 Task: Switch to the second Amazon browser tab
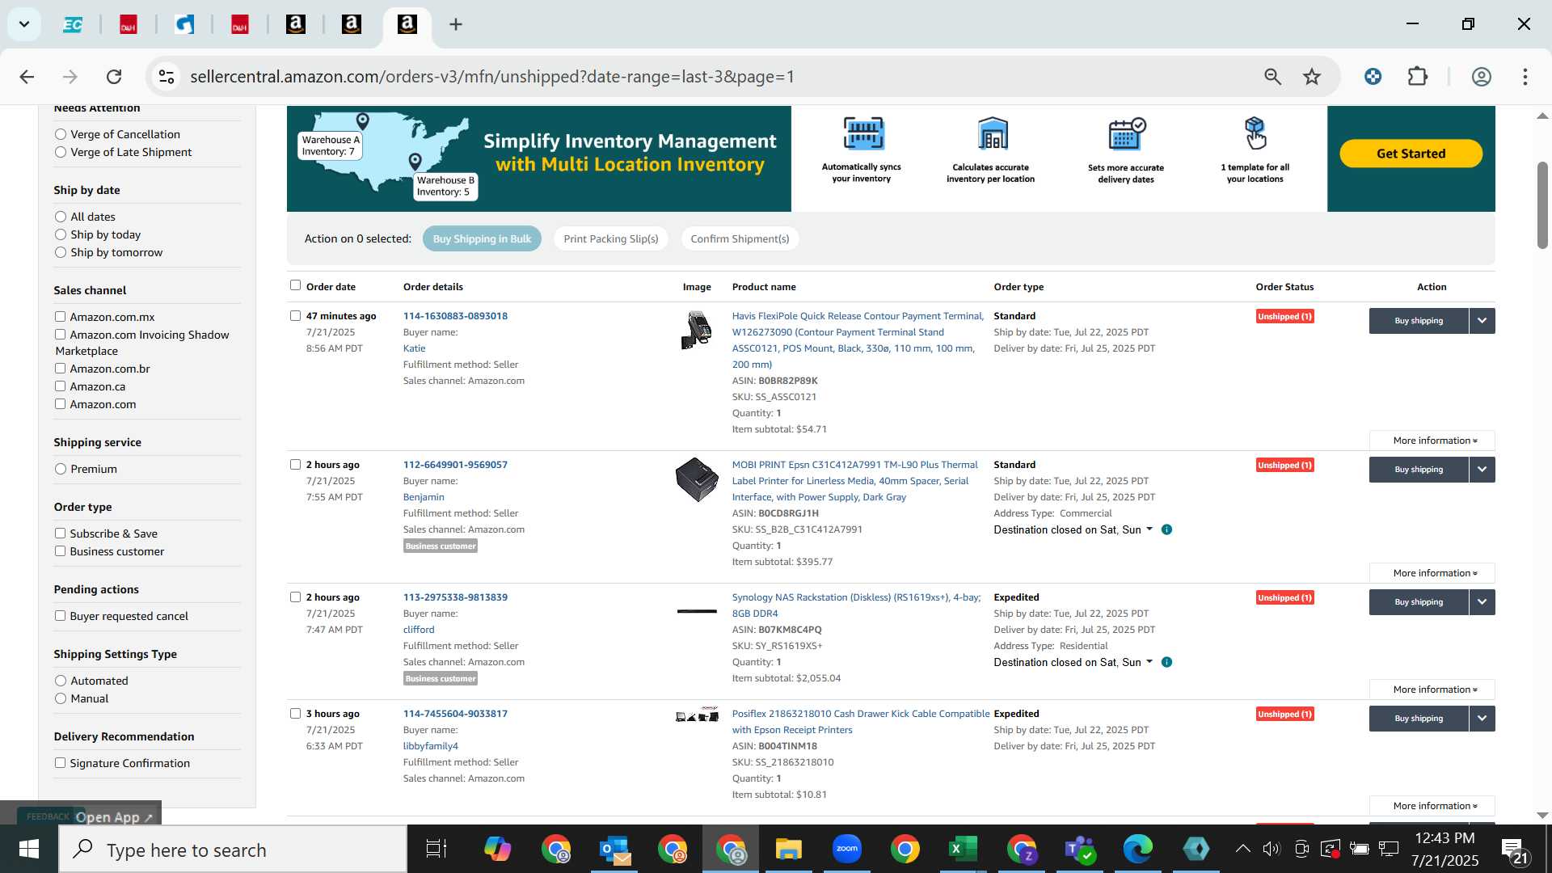352,24
